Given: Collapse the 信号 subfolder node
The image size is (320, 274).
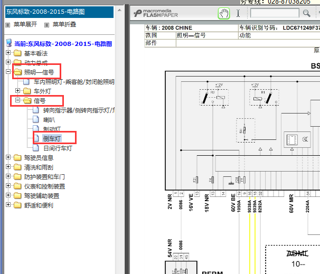Looking at the screenshot, I should click(17, 100).
